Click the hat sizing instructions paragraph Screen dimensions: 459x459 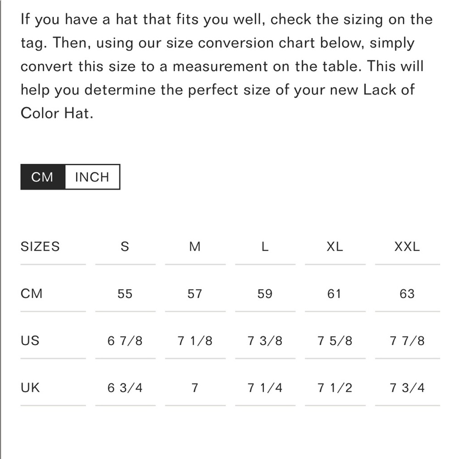pos(227,66)
